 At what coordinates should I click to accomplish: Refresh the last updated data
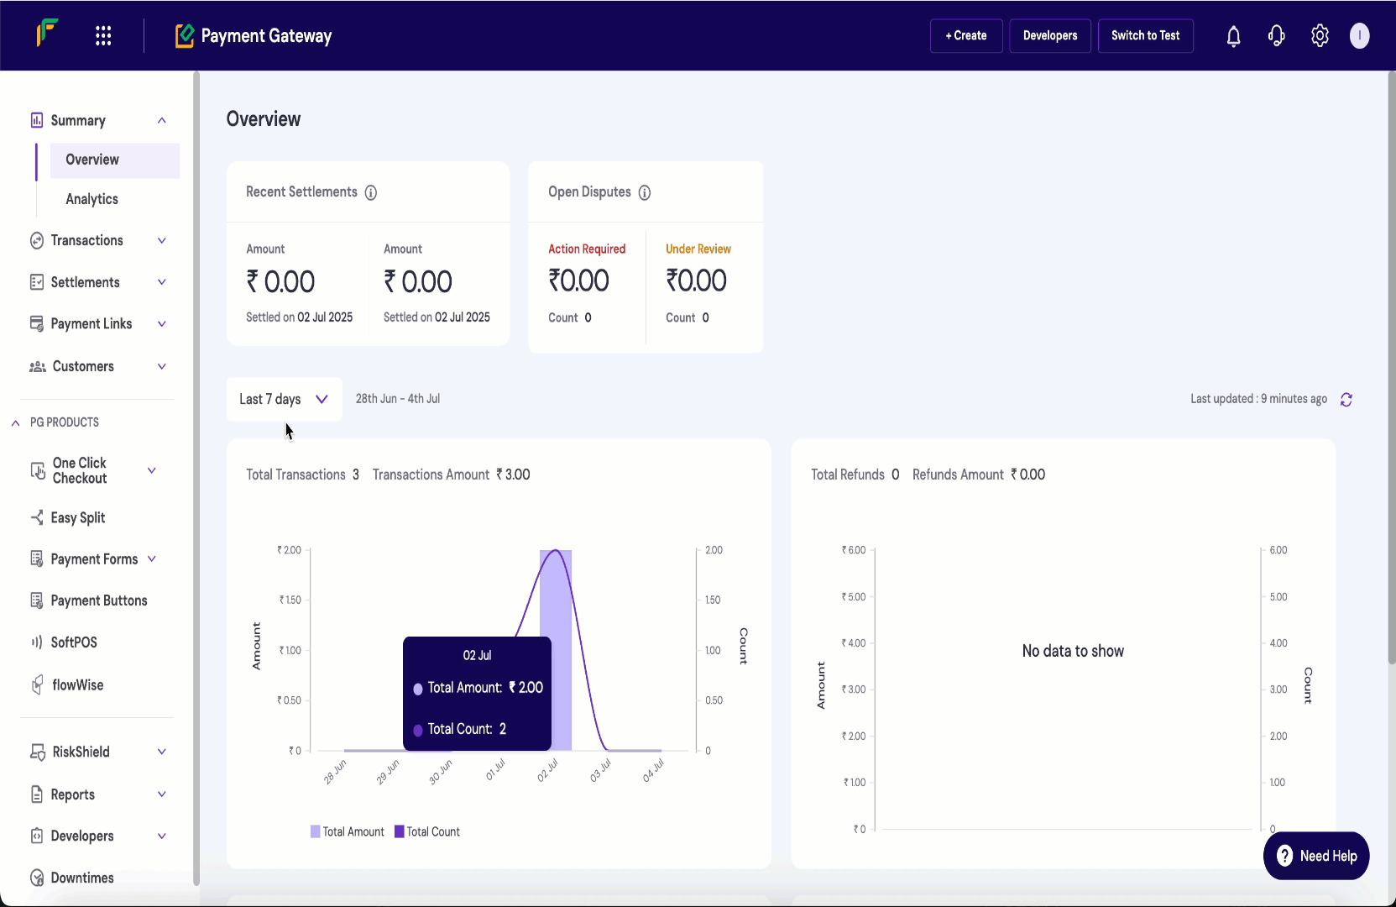tap(1346, 400)
